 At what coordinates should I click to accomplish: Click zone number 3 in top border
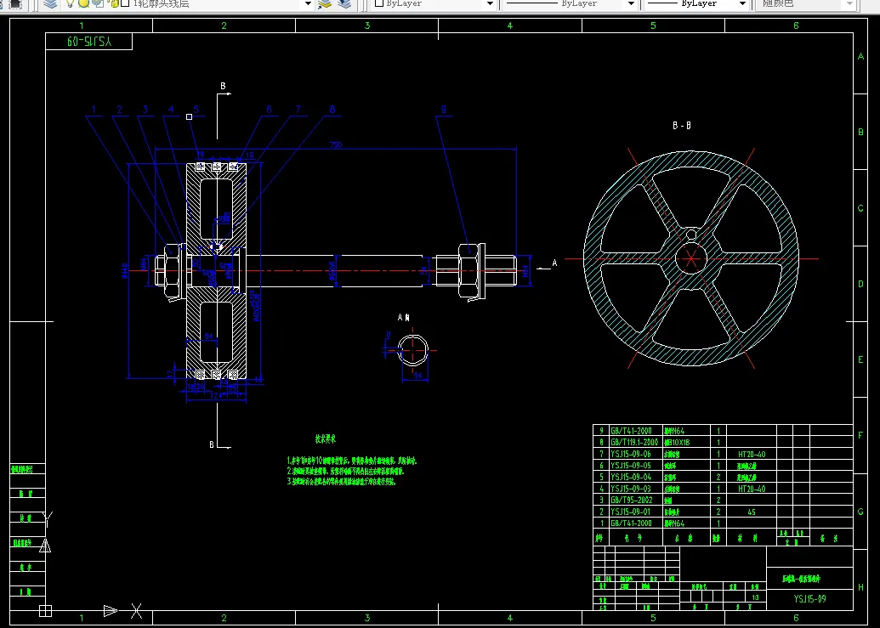tap(367, 25)
